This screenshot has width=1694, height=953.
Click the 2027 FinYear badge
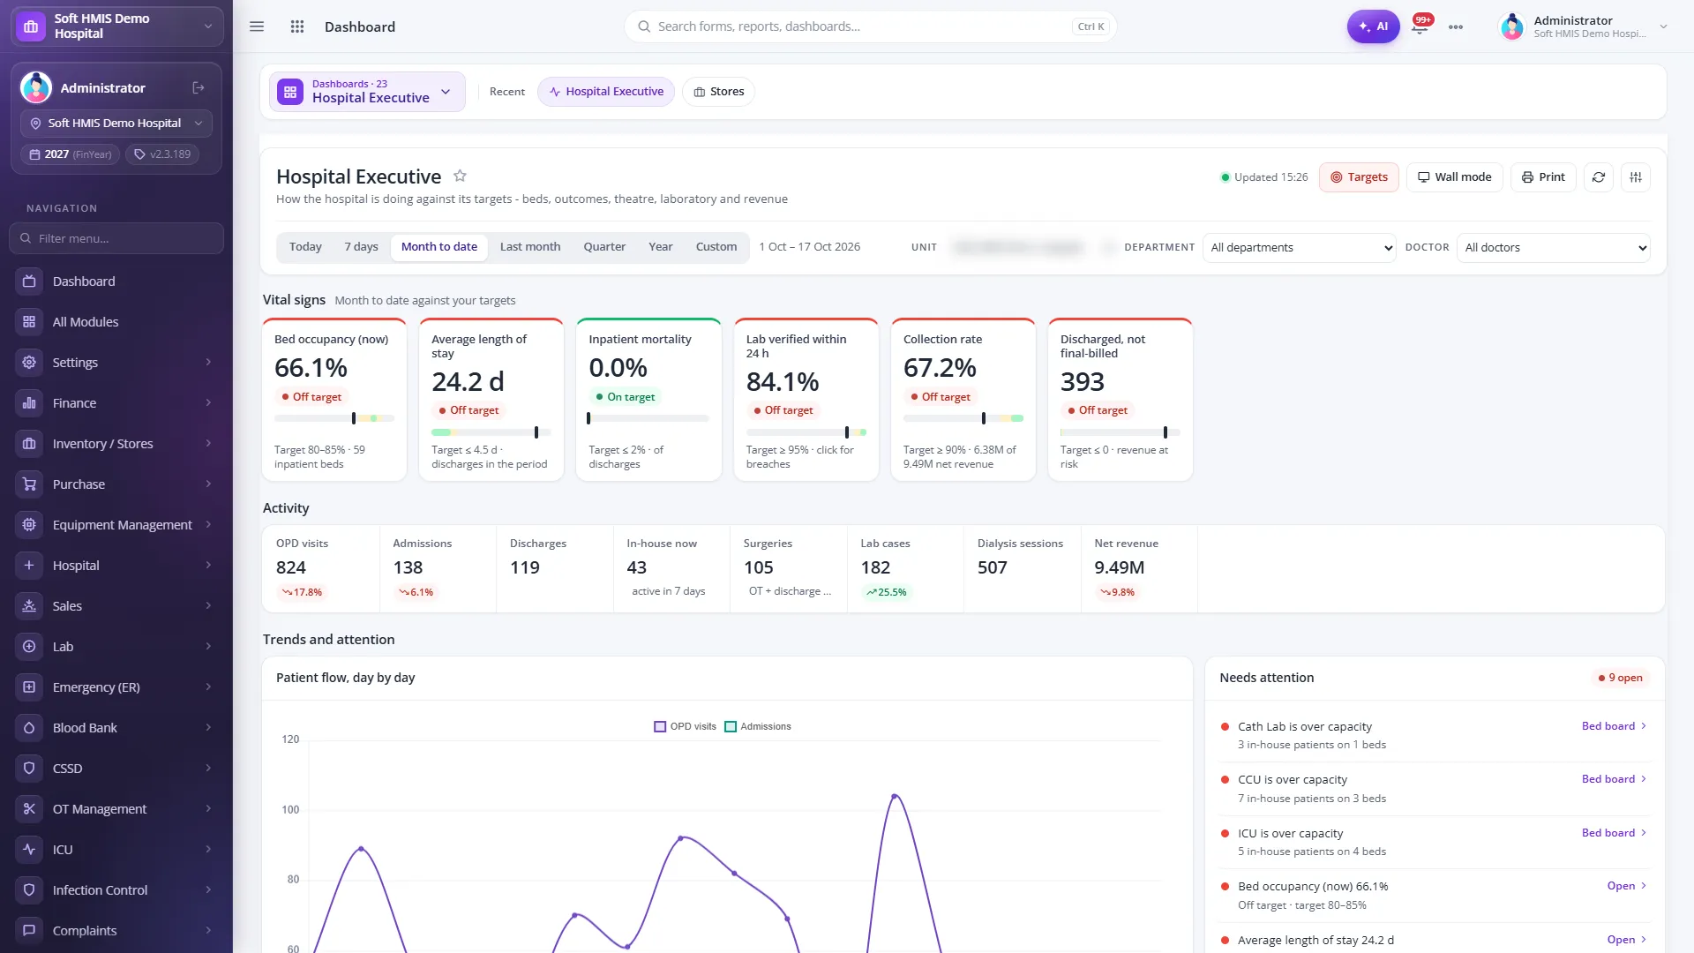coord(71,154)
